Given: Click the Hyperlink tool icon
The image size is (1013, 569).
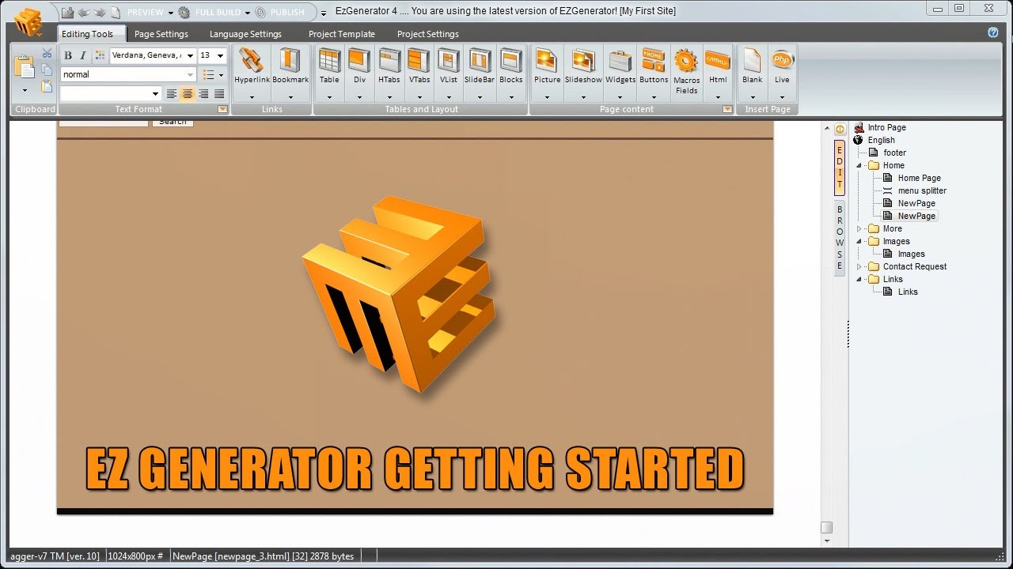Looking at the screenshot, I should click(252, 61).
